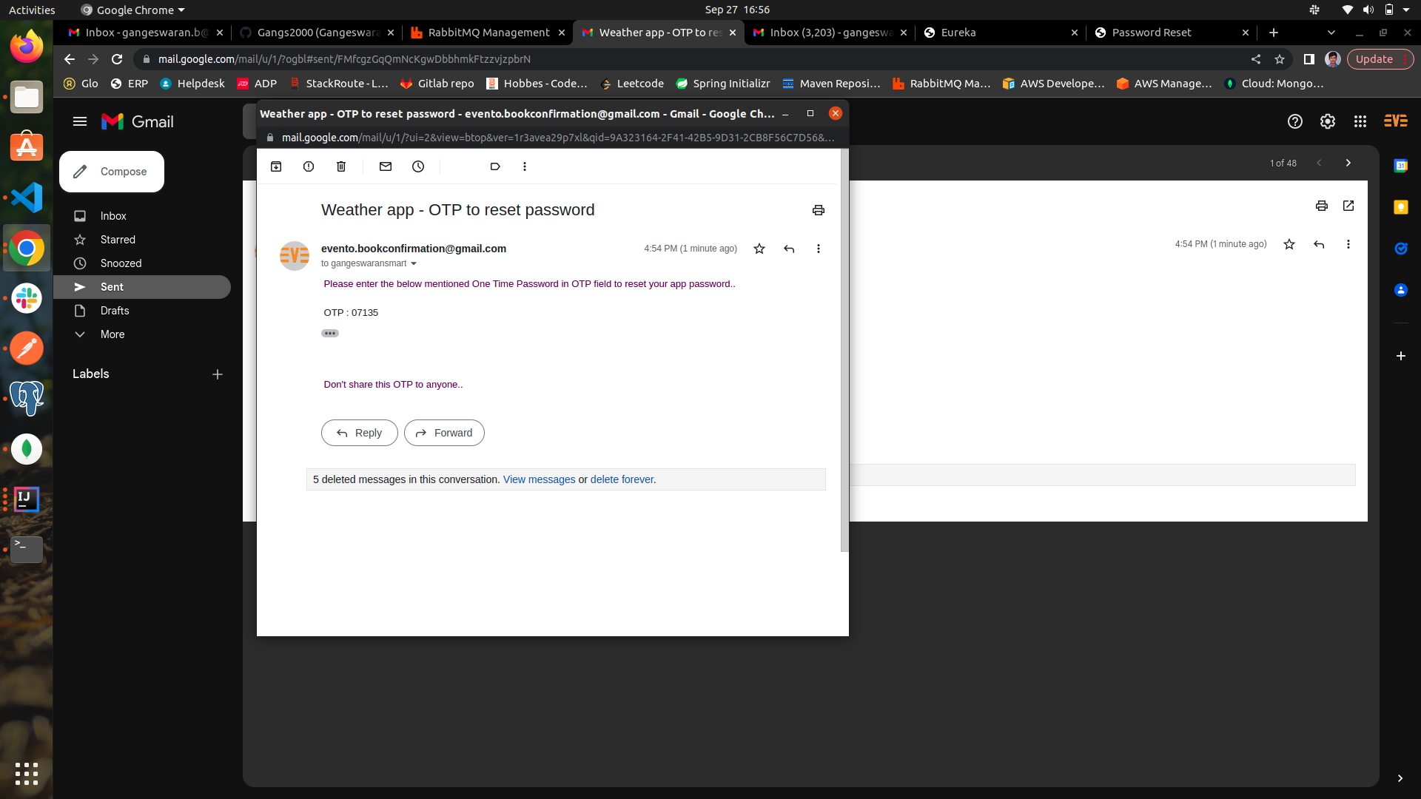This screenshot has width=1421, height=799.
Task: Mark email as unread envelope icon
Action: [x=386, y=166]
